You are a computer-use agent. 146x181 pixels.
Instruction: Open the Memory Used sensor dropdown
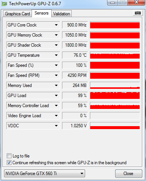click(56, 85)
